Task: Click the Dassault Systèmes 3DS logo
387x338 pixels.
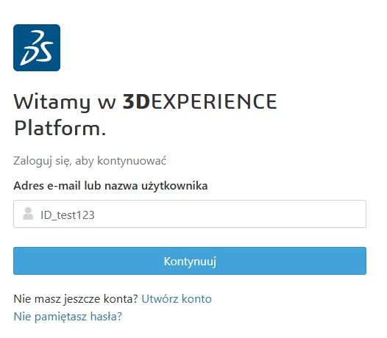Action: click(x=37, y=48)
